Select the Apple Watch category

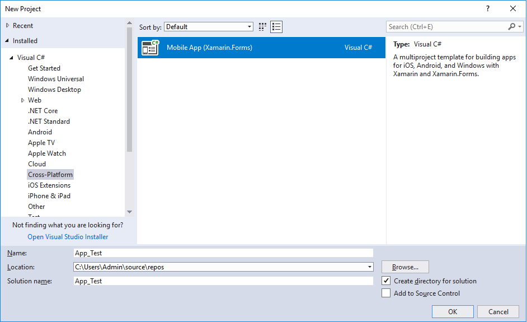click(47, 153)
